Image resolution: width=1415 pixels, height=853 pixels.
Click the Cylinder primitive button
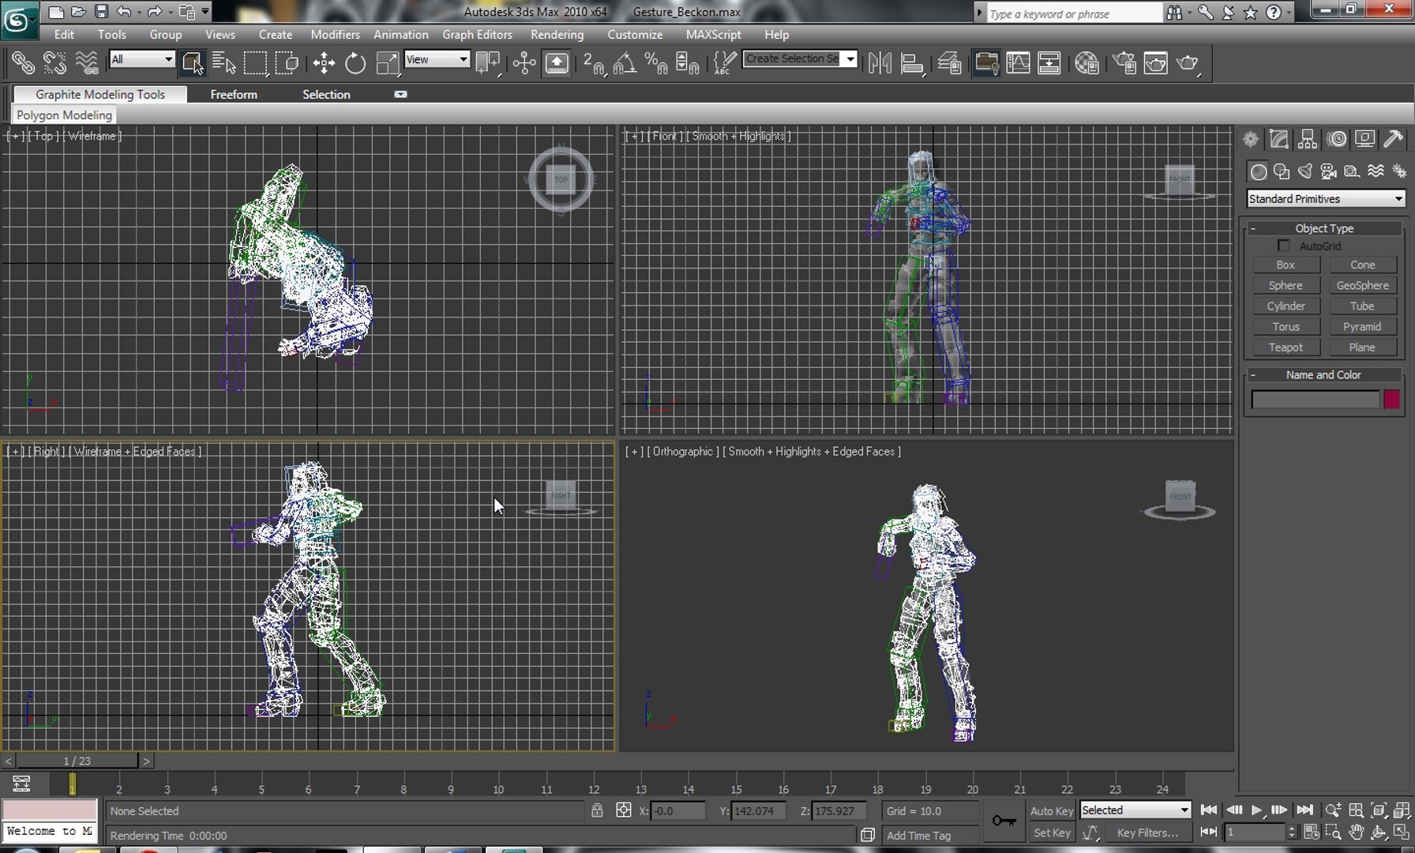pyautogui.click(x=1286, y=306)
